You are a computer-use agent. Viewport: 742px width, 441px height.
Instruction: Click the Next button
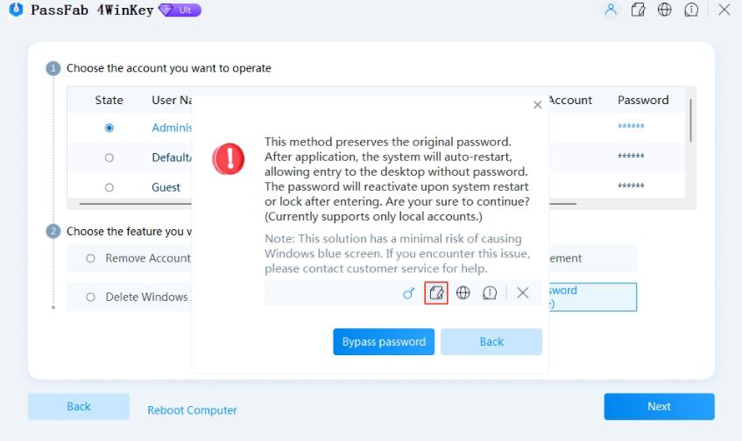pyautogui.click(x=659, y=406)
